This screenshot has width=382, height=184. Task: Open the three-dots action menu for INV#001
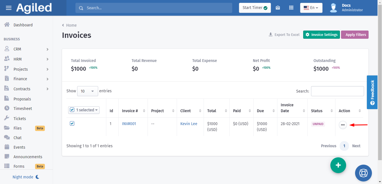pos(343,125)
